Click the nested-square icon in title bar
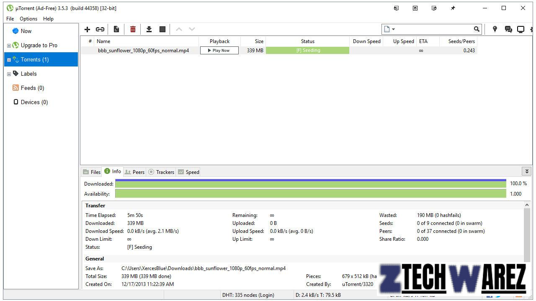Viewport: 536px width, 301px height. pyautogui.click(x=415, y=8)
